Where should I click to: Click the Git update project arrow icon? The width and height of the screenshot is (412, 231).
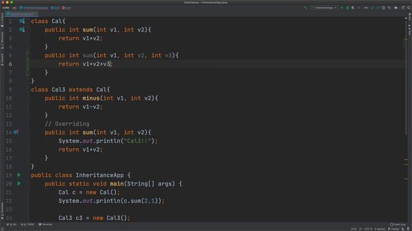coord(372,8)
